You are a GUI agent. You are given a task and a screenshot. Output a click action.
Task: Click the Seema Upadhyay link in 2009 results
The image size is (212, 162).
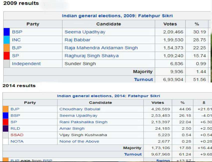(85, 32)
